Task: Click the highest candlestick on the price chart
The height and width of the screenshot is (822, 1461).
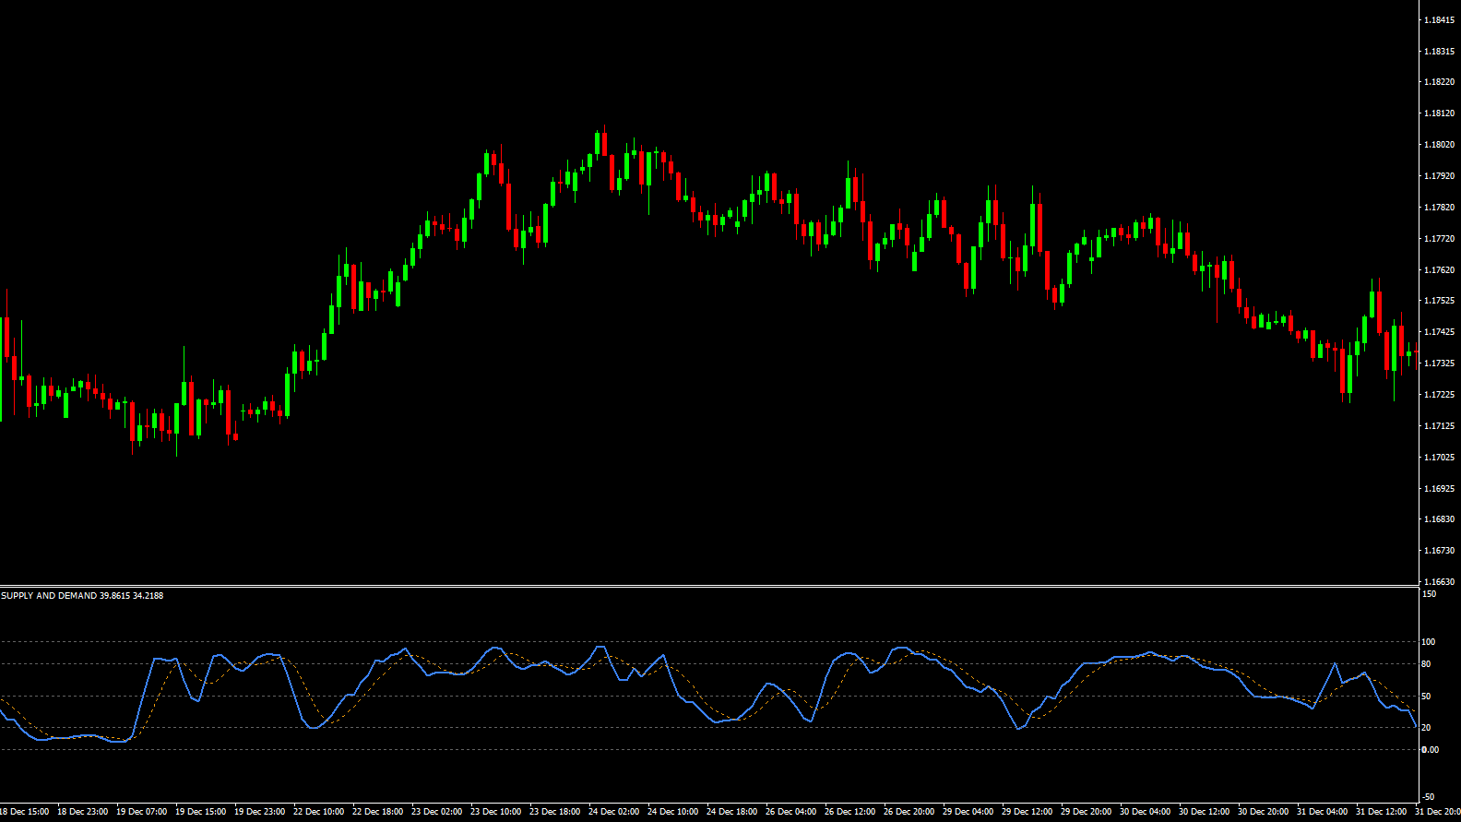Action: (x=598, y=143)
